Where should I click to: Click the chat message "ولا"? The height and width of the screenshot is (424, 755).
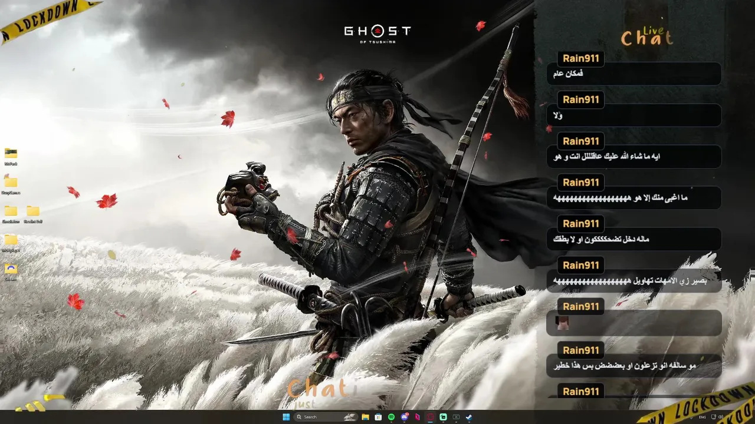[558, 115]
